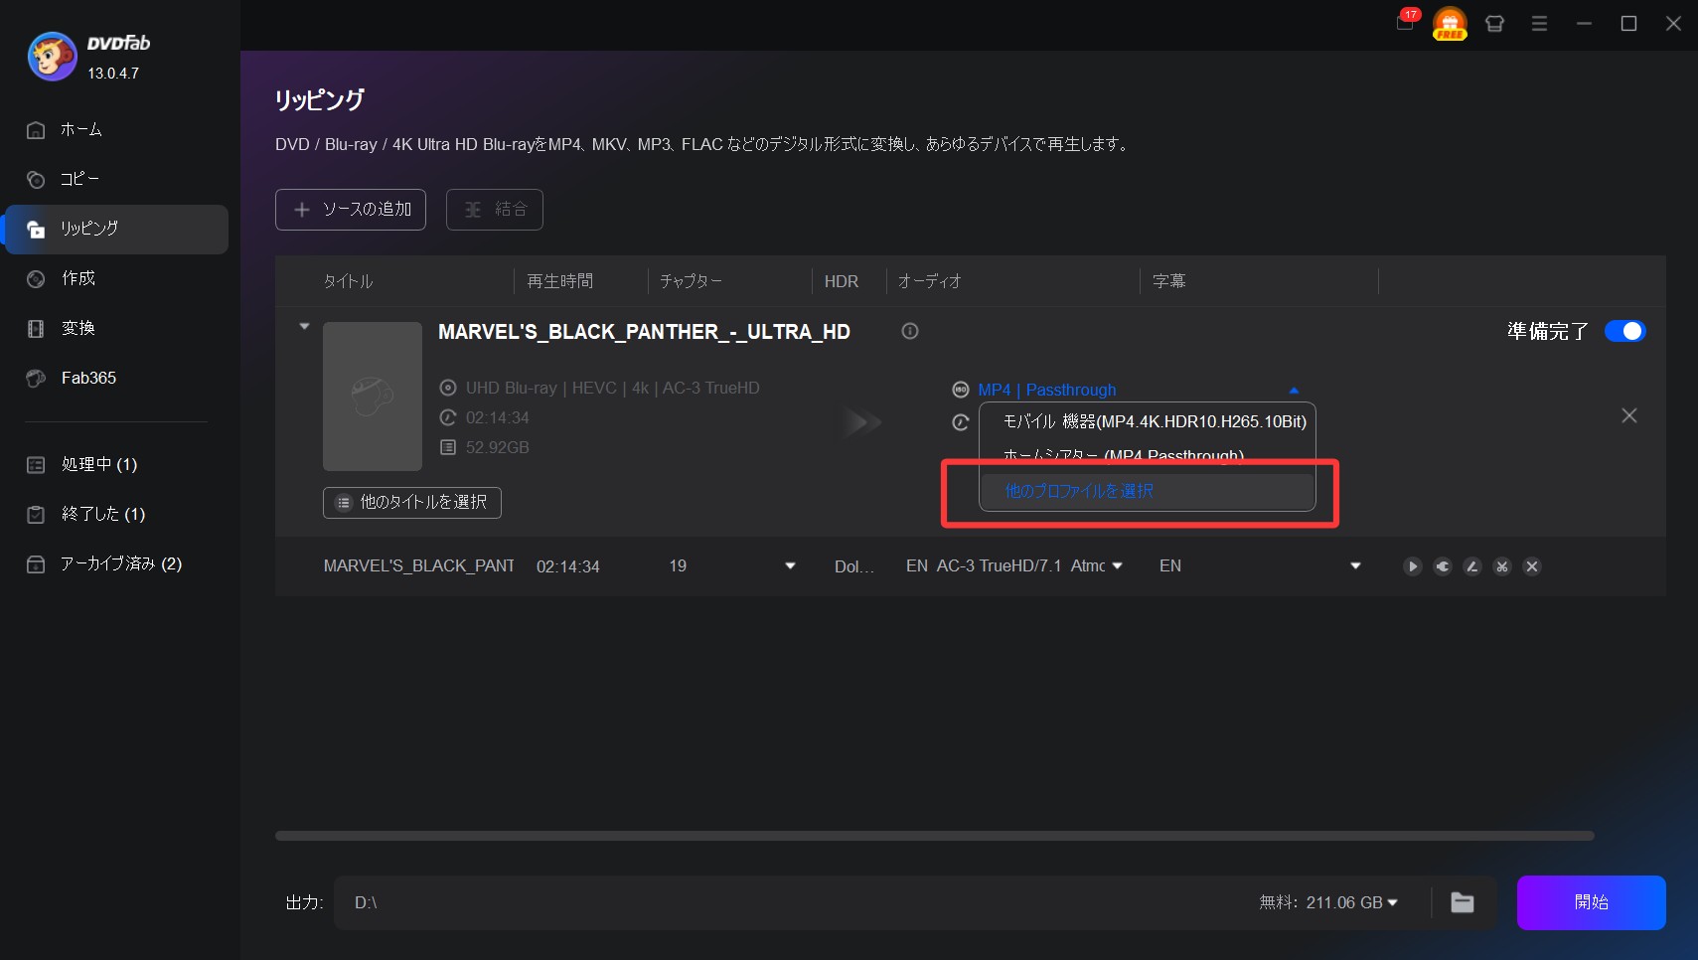Viewport: 1698px width, 960px height.
Task: Click the タイトル column header
Action: [x=348, y=281]
